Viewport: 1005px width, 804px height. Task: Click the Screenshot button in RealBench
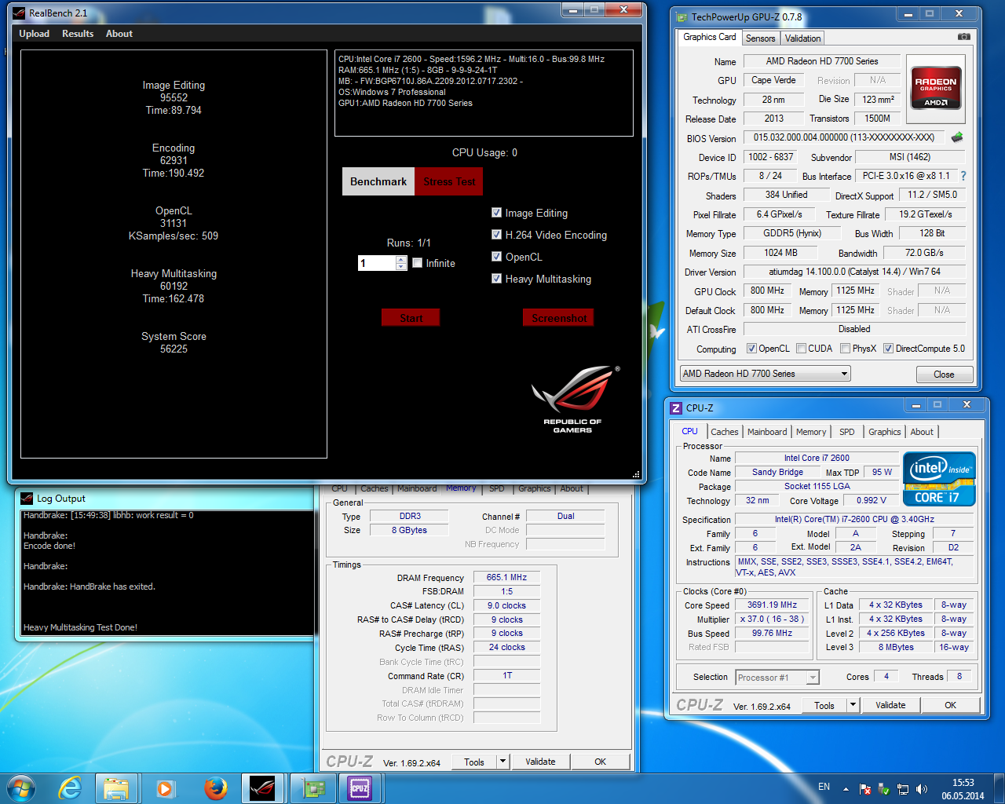tap(558, 318)
